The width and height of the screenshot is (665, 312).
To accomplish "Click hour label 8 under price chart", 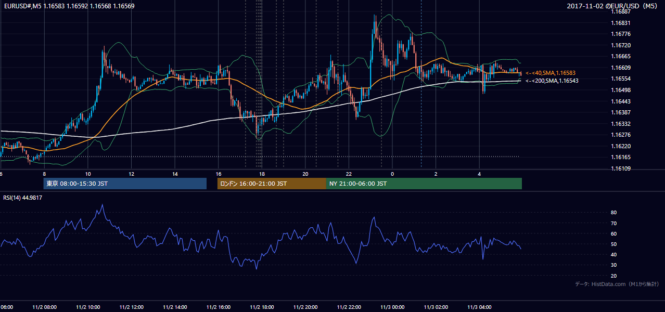I will point(44,174).
